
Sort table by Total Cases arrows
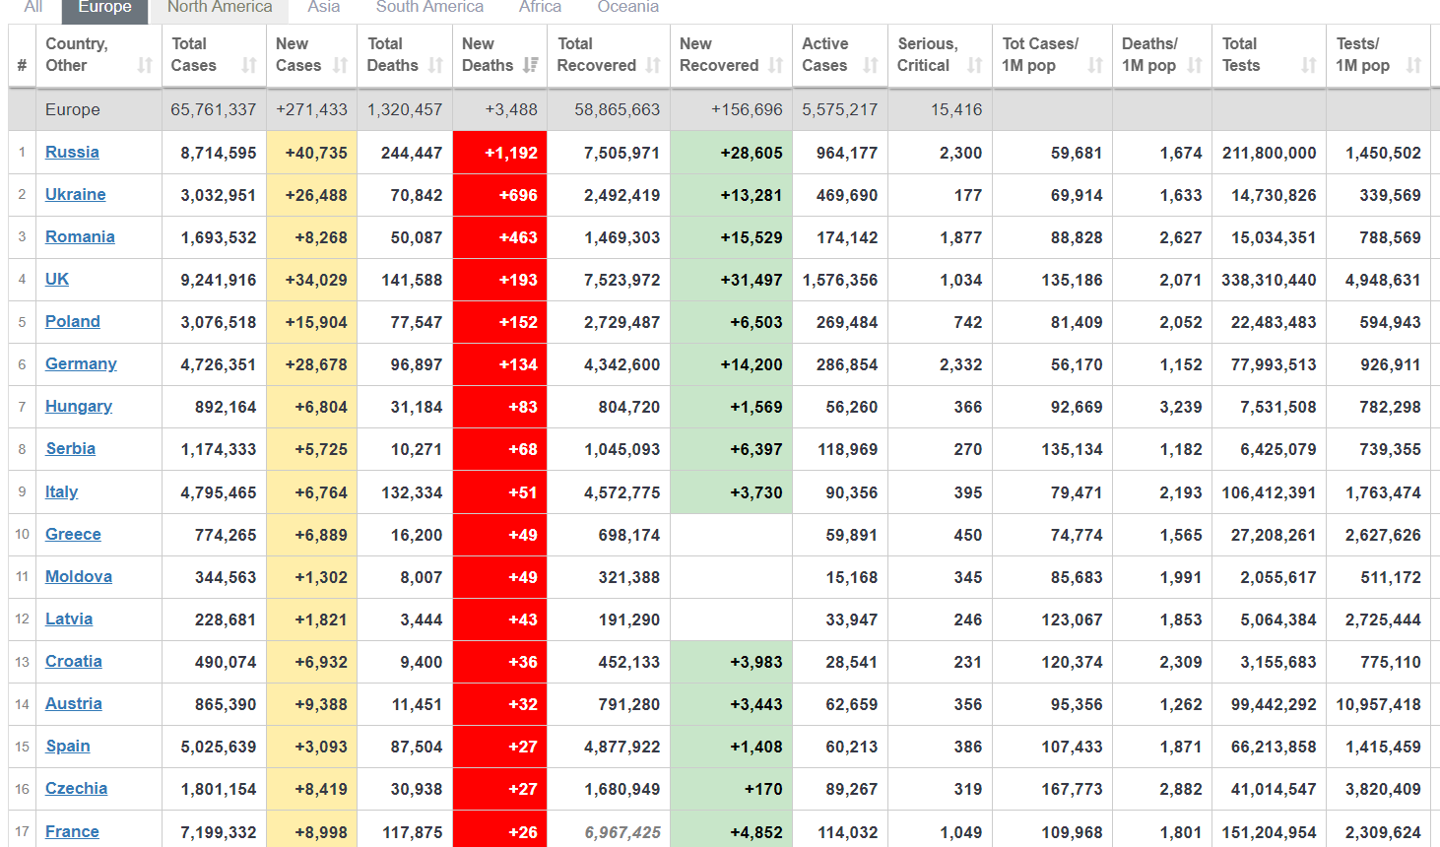click(249, 66)
